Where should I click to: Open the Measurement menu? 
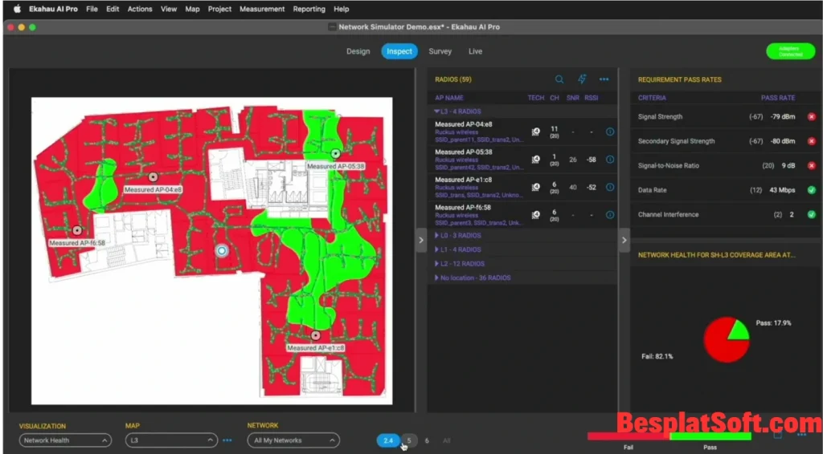tap(262, 9)
